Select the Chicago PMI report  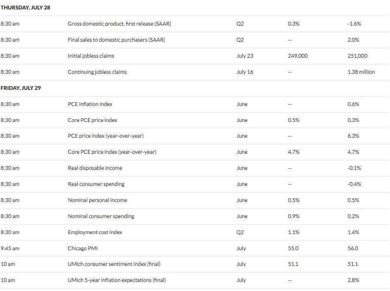(x=83, y=248)
